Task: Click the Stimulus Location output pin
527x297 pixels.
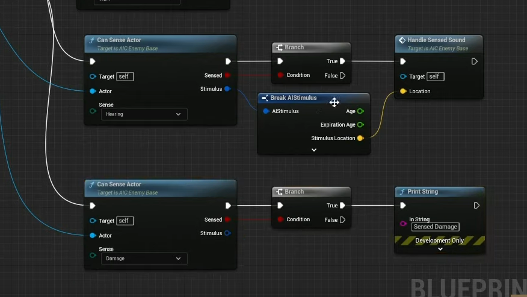Action: click(x=360, y=138)
